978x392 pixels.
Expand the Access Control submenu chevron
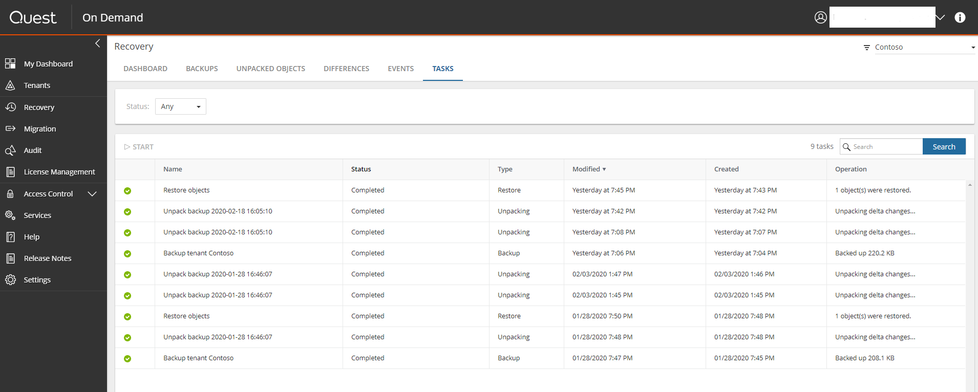pos(92,194)
